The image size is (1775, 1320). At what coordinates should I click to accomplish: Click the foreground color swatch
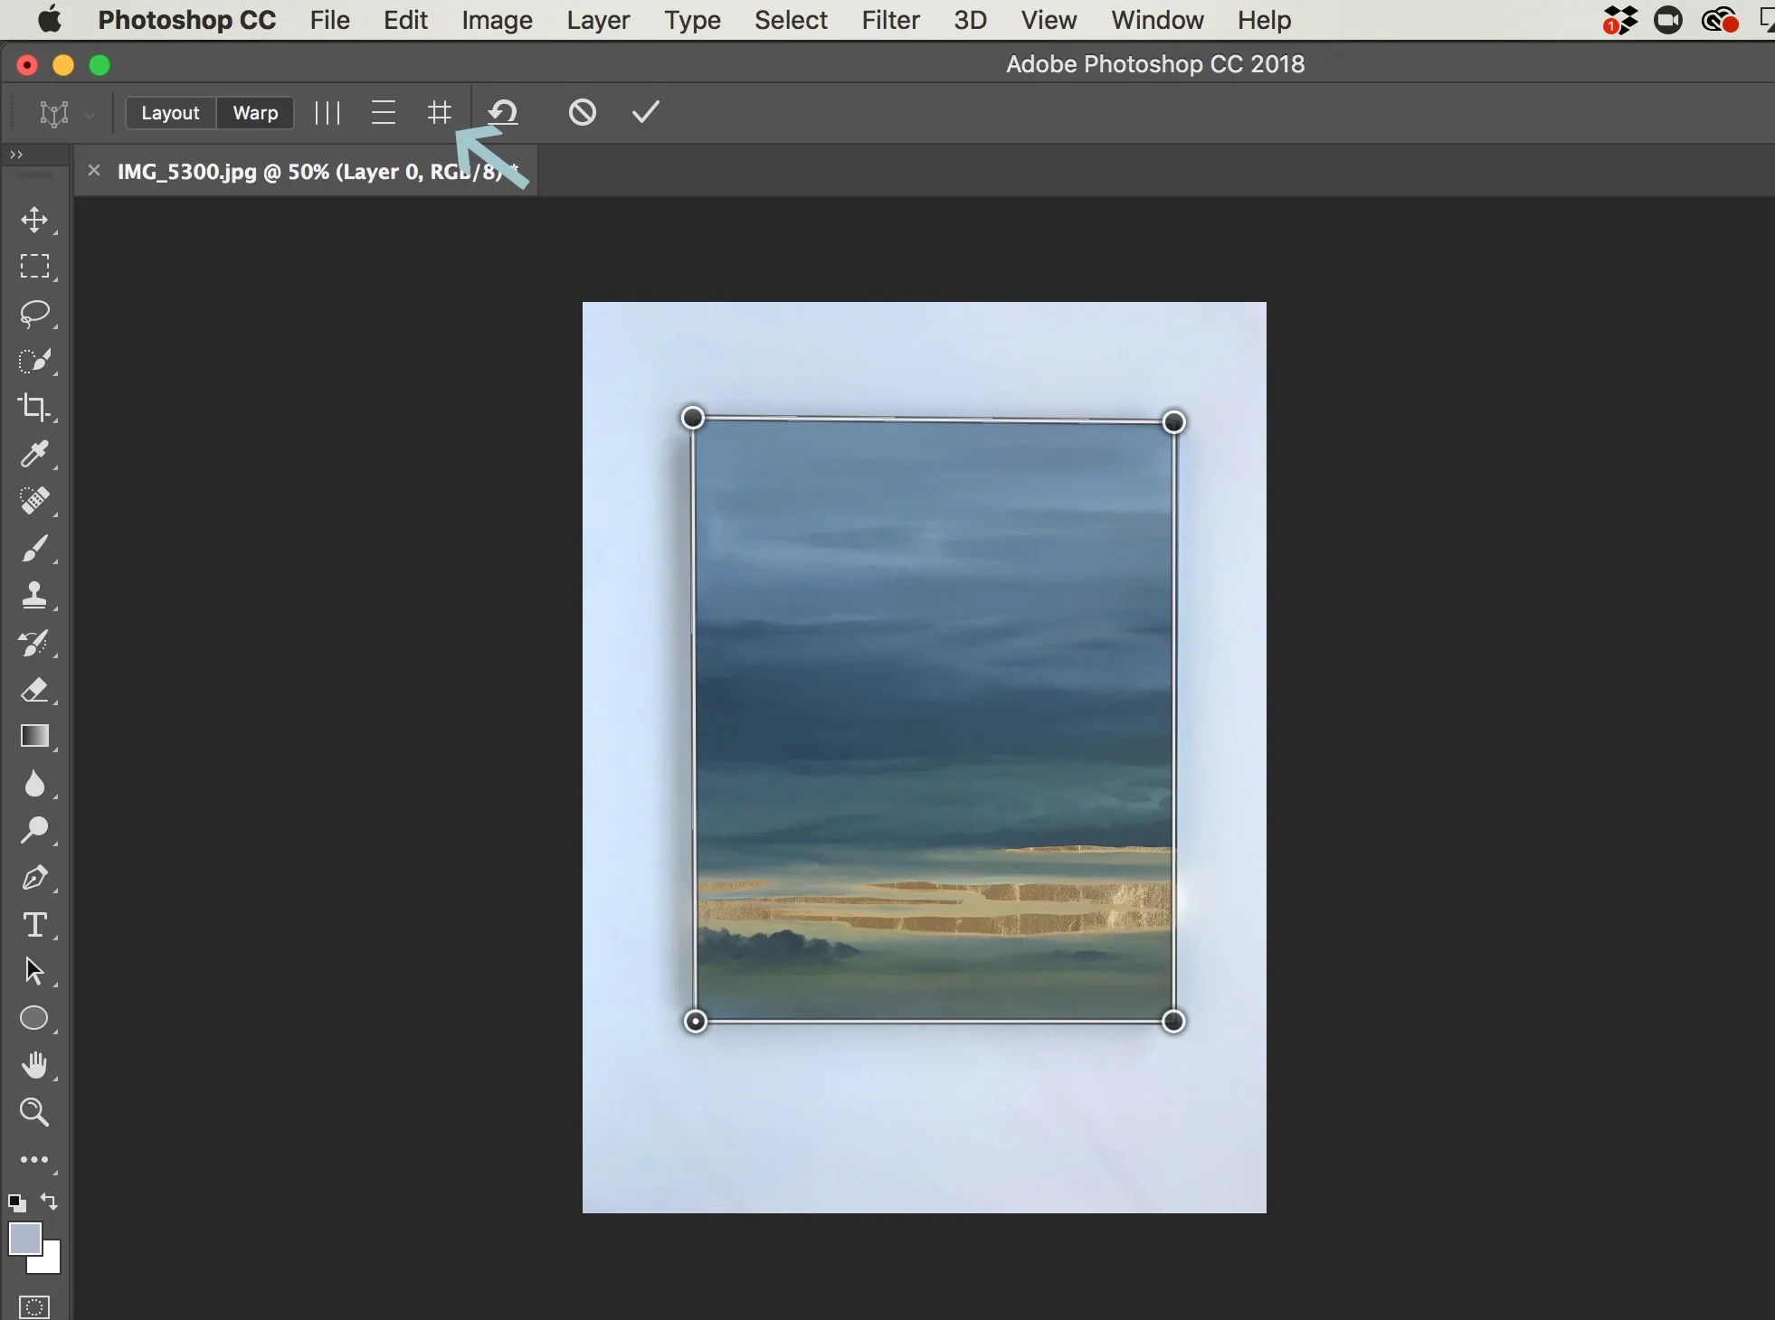24,1238
